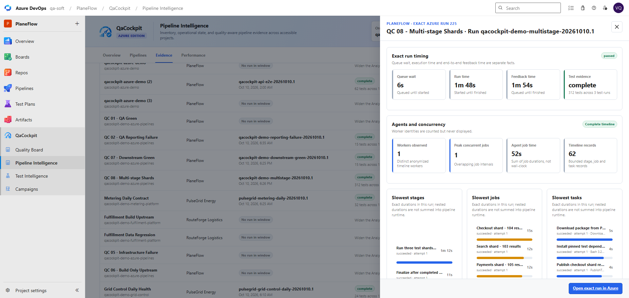This screenshot has height=298, width=629.
Task: Click Open exact run in Azure
Action: point(595,288)
